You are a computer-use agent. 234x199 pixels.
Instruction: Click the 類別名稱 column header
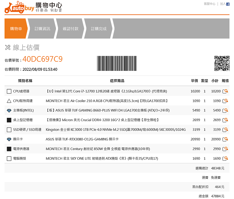(x=25, y=81)
